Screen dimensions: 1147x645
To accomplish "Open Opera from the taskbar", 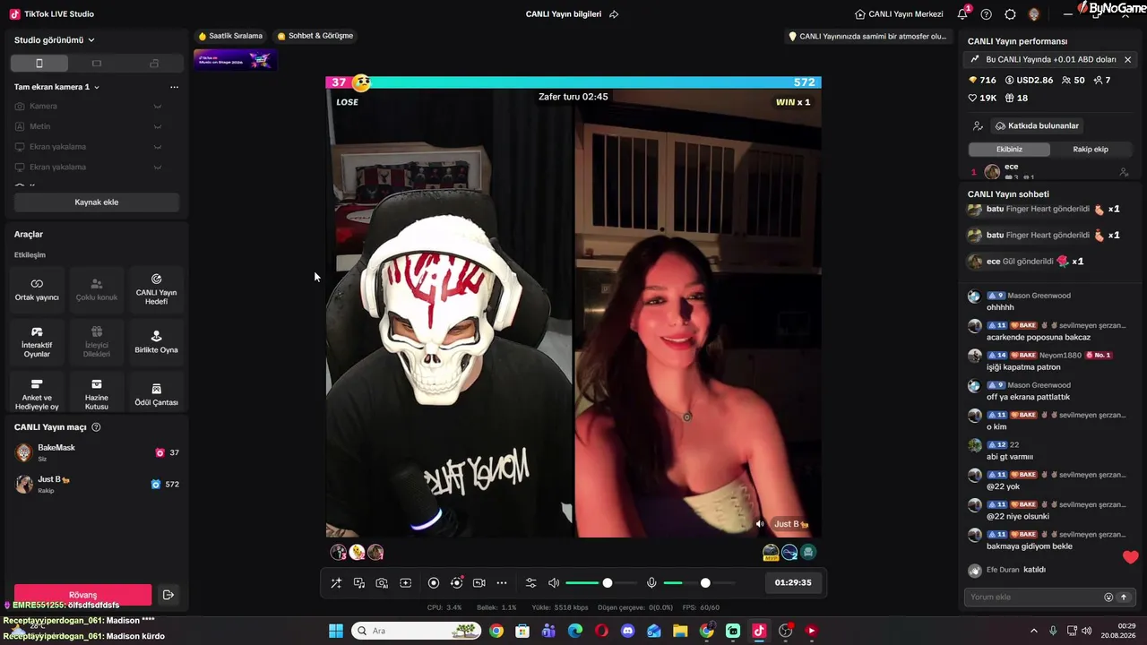I will (x=601, y=631).
